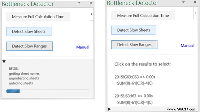This screenshot has width=200, height=112.
Task: Open the Manual link in left pane
Action: (83, 47)
